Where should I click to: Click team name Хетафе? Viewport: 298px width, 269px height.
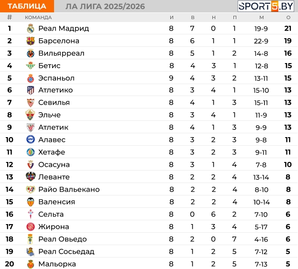[x=52, y=152]
